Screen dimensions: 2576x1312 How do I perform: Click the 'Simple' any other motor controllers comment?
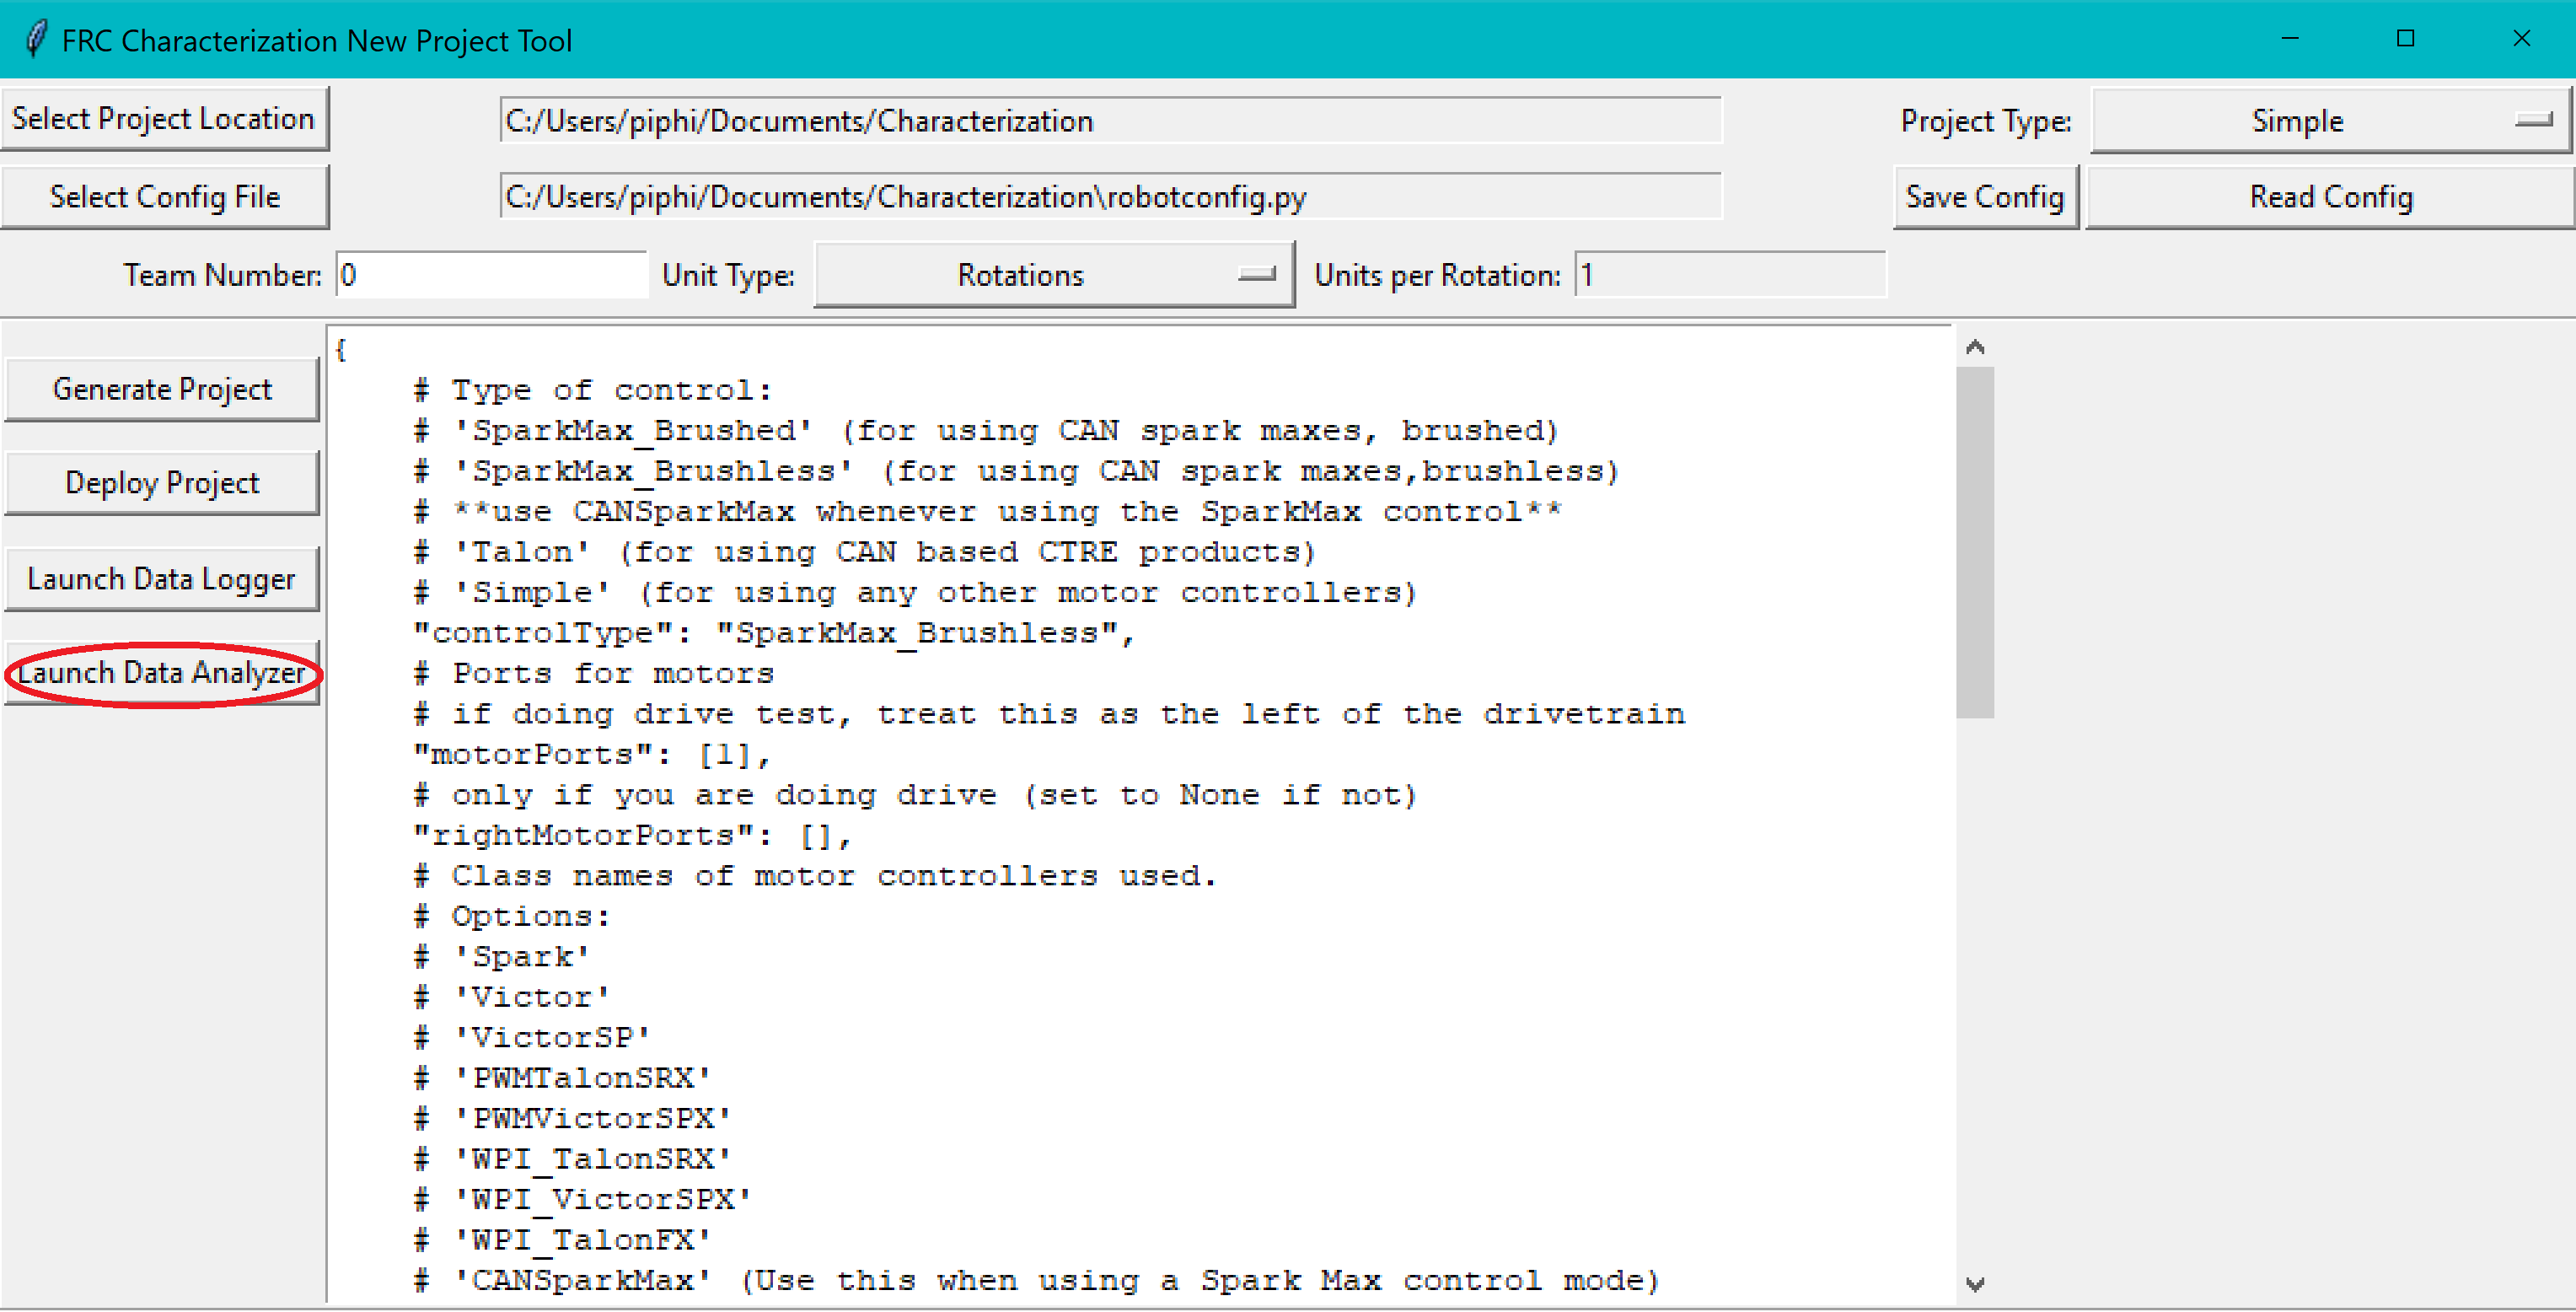tap(916, 593)
